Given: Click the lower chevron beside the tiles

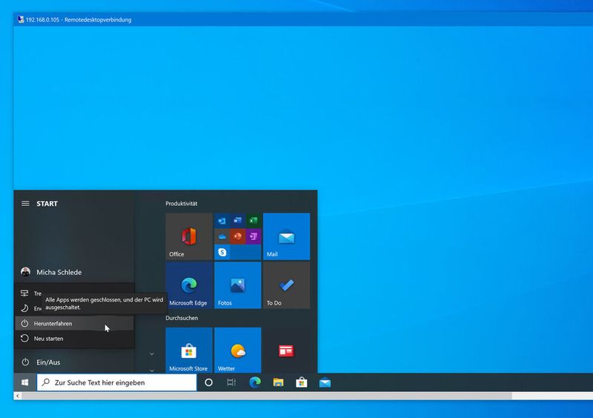Looking at the screenshot, I should tap(152, 371).
